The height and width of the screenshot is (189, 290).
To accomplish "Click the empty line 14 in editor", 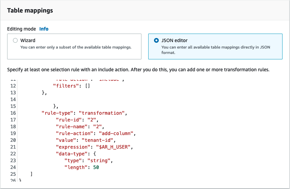I will (x=102, y=100).
